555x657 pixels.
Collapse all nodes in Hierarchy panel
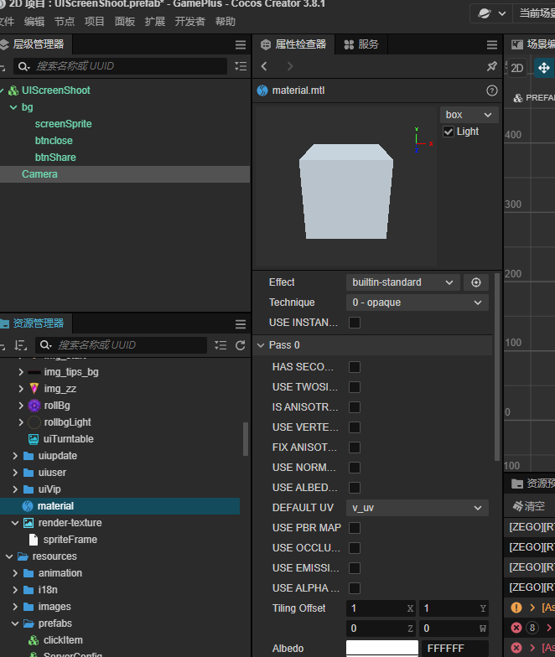241,66
